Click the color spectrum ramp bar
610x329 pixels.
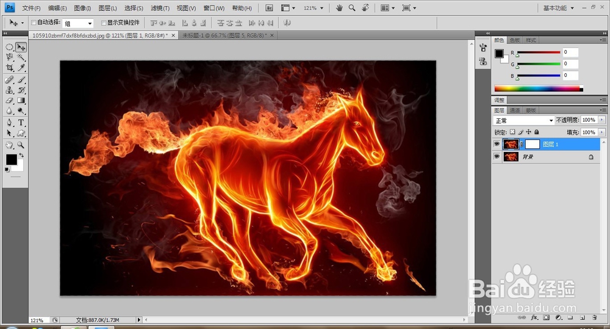(x=539, y=89)
